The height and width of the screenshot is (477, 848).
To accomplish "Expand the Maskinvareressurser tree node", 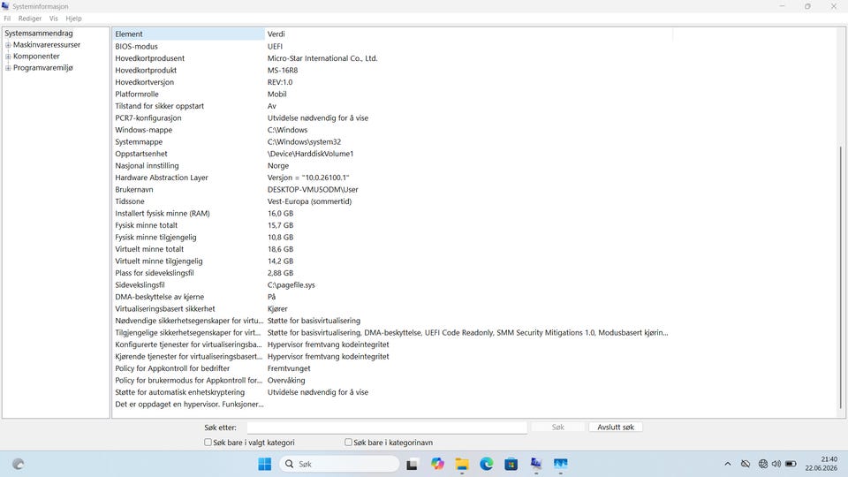I will pyautogui.click(x=8, y=45).
